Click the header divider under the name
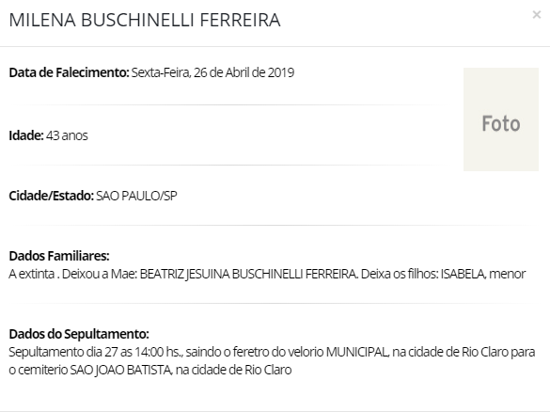550x412 pixels. point(275,46)
